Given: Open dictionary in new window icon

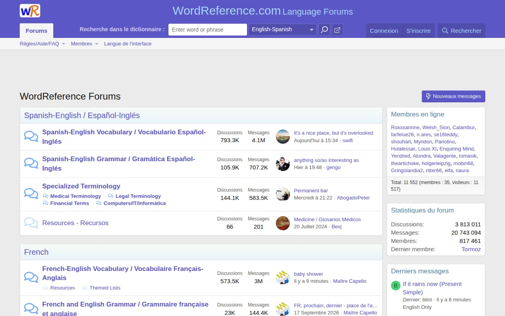Looking at the screenshot, I should coord(338,30).
